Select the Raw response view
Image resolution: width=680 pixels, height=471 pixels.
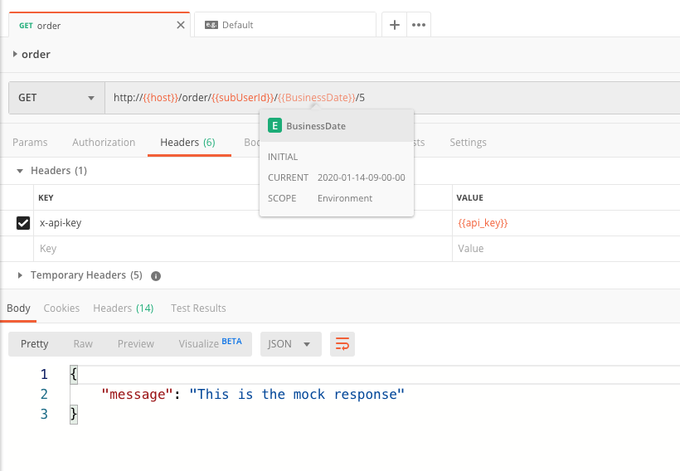pos(83,344)
